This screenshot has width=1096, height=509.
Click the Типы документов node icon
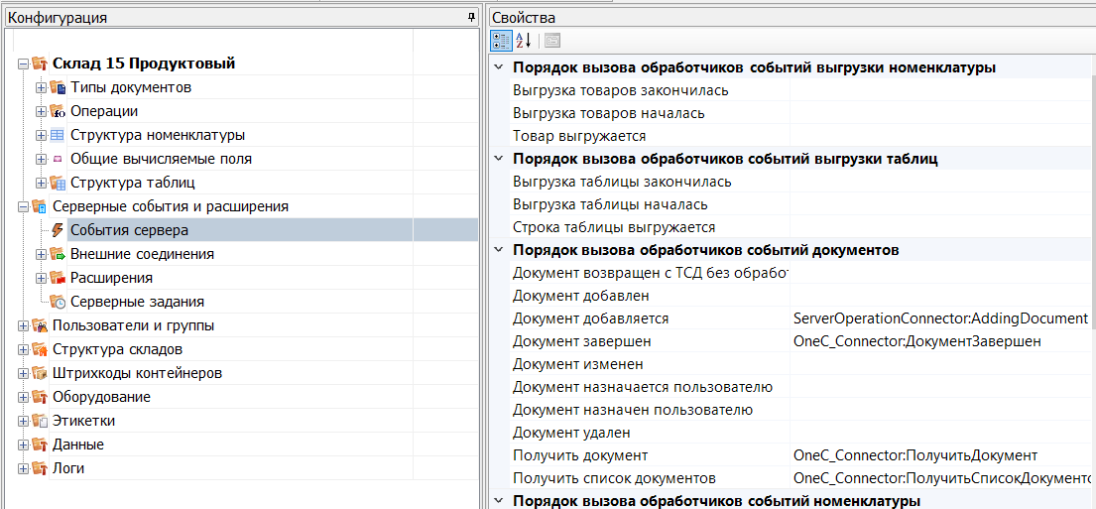click(x=58, y=87)
